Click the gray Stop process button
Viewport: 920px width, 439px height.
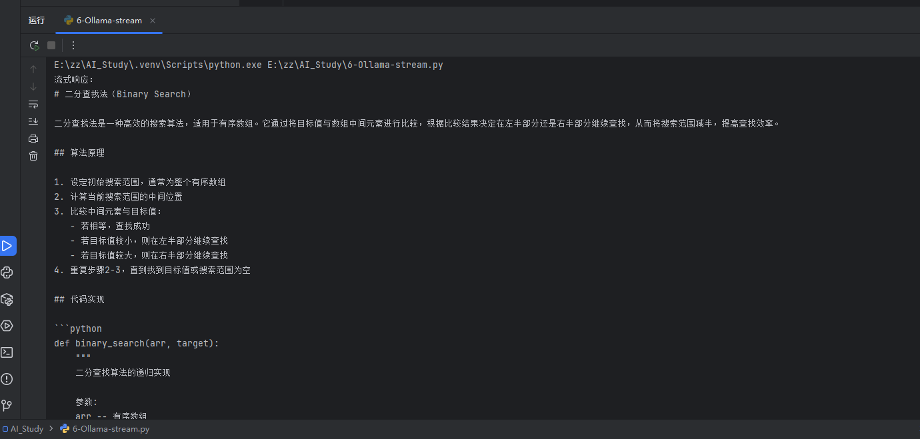click(51, 45)
